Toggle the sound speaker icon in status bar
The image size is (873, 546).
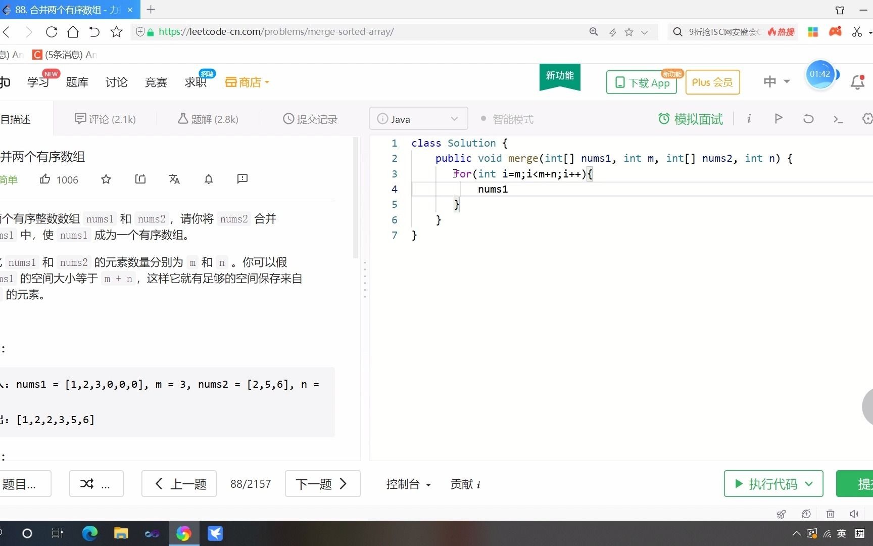click(854, 514)
